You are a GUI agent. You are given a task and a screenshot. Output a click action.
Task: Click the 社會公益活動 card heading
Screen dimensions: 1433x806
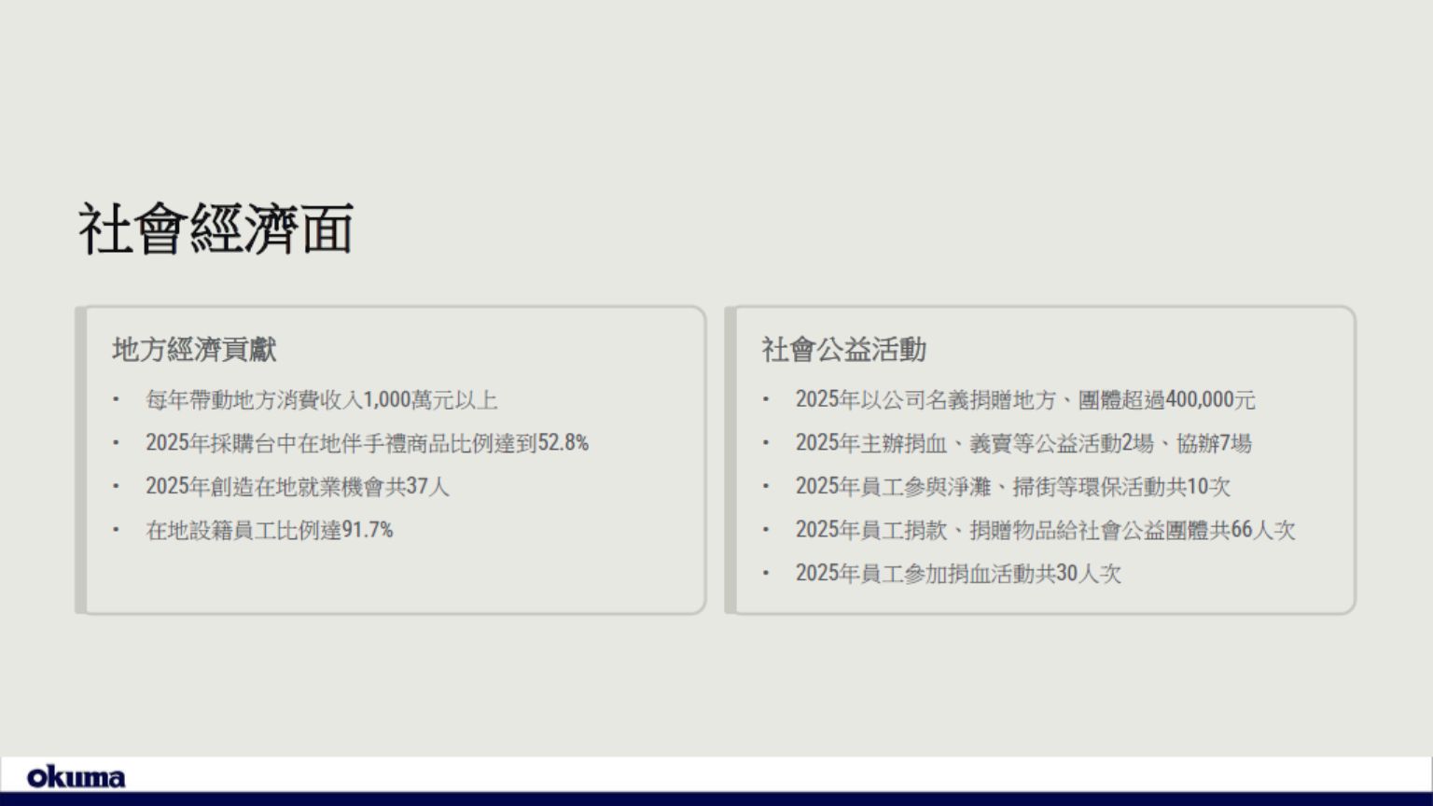(x=843, y=350)
